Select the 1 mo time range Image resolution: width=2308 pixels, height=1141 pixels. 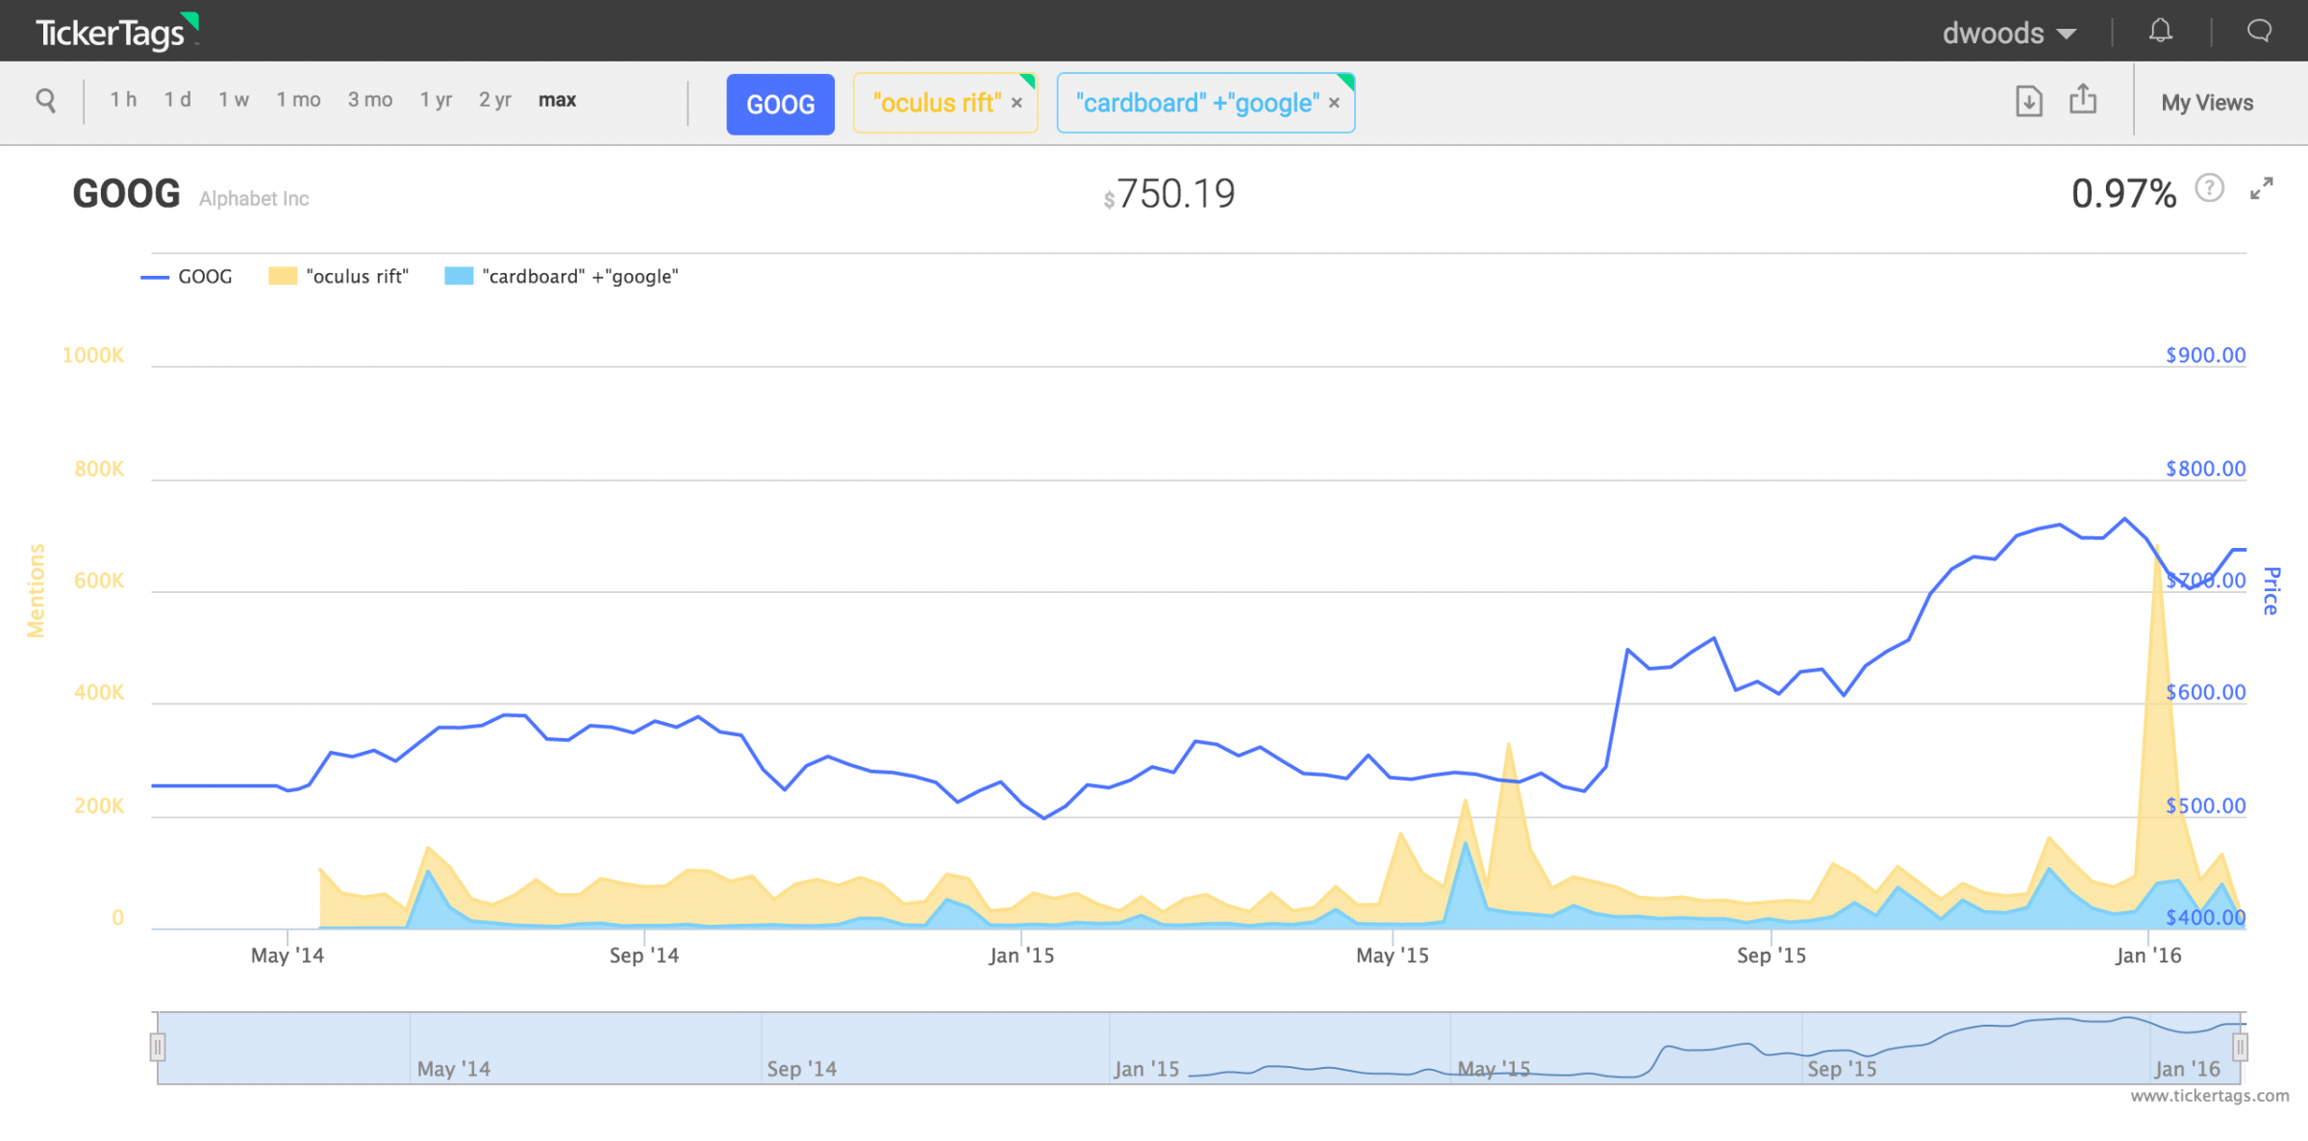(x=298, y=100)
